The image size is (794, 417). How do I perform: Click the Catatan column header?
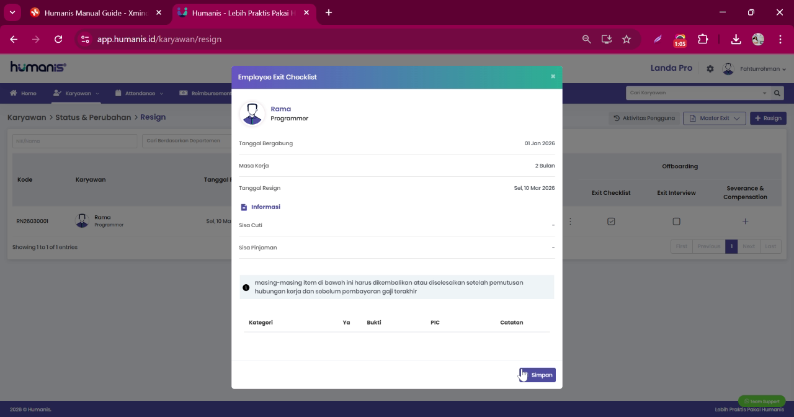(x=512, y=323)
